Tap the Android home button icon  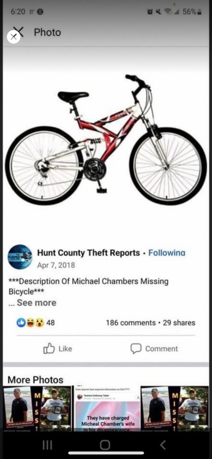click(105, 445)
